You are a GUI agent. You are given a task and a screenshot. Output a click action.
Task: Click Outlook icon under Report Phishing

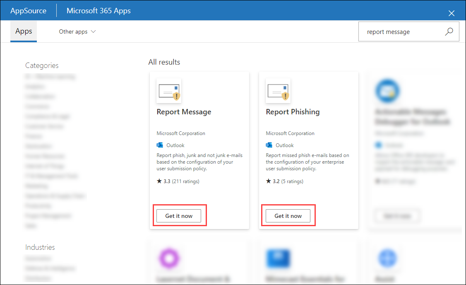click(x=269, y=145)
